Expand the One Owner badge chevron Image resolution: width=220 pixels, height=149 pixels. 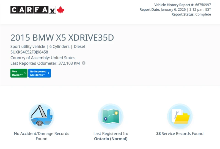25,73
